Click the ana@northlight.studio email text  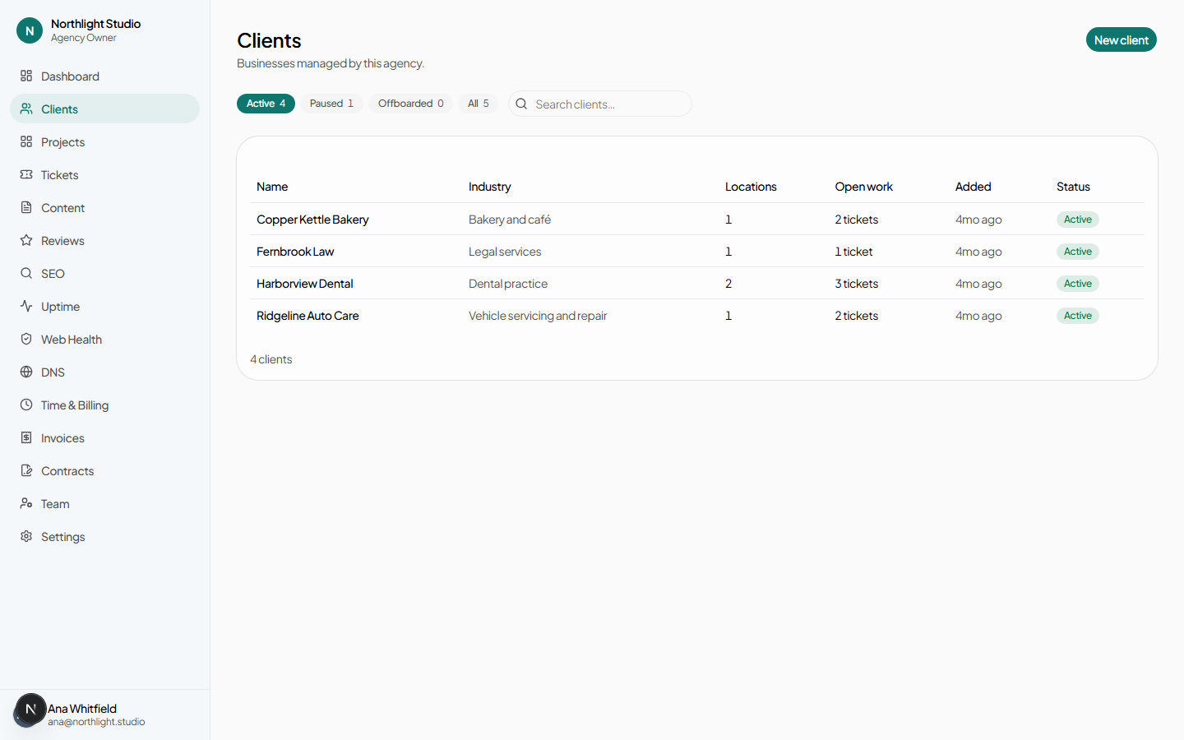(96, 722)
